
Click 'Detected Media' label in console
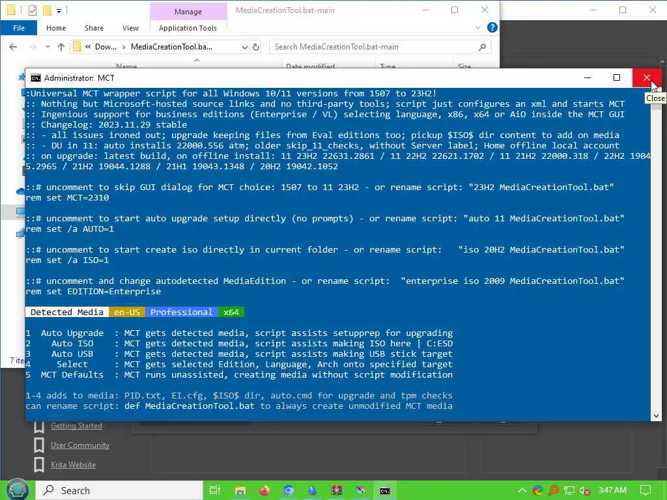67,312
